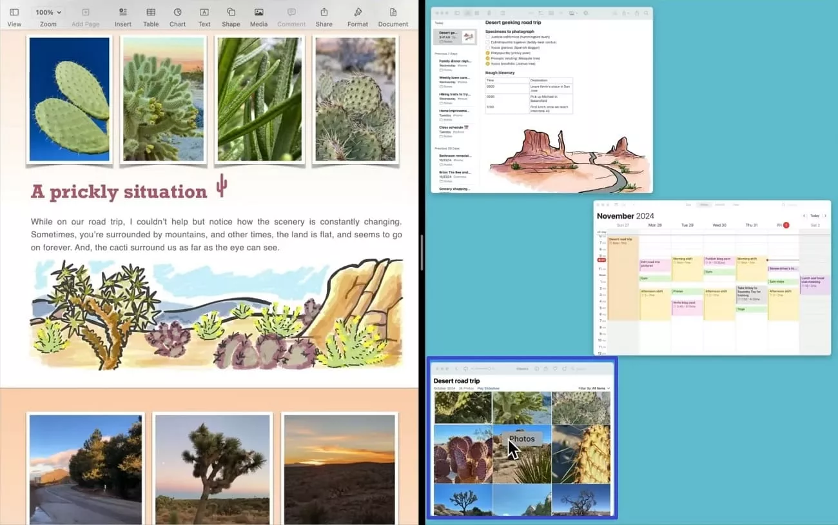Insert a Chart using the toolbar icon
The height and width of the screenshot is (525, 838).
tap(177, 12)
